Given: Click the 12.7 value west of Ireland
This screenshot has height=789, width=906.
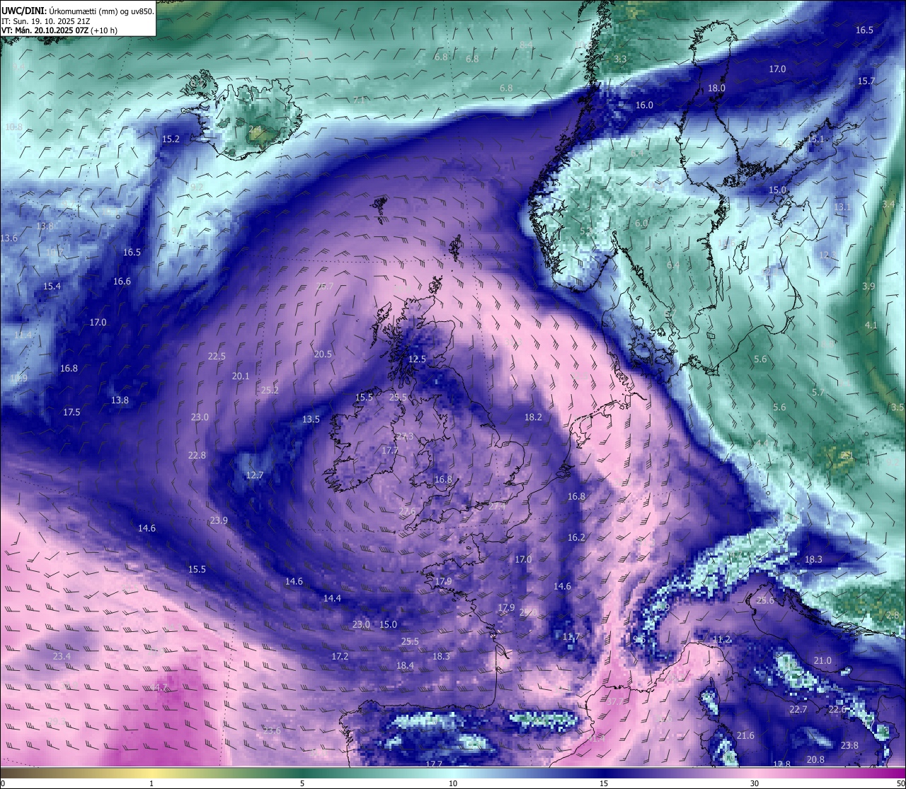Looking at the screenshot, I should point(255,476).
